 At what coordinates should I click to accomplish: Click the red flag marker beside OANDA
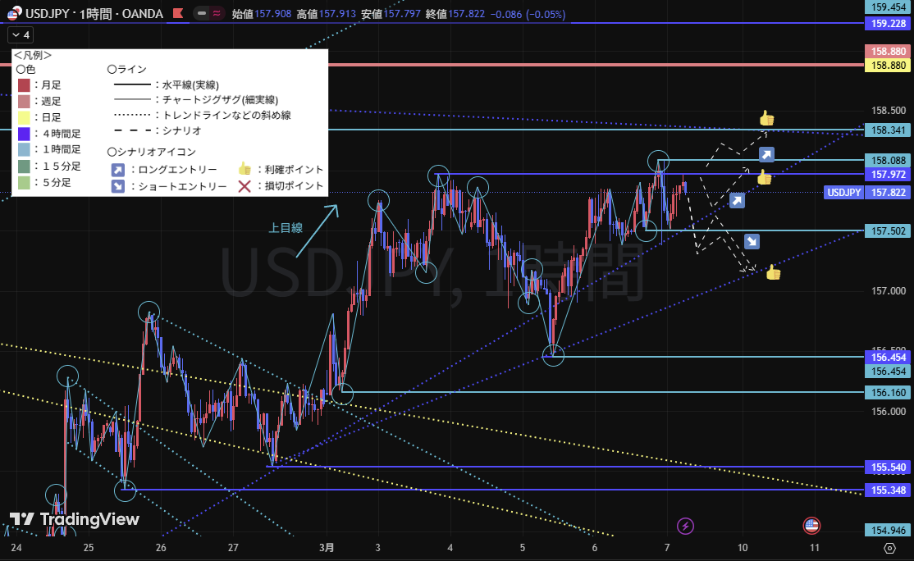click(177, 14)
